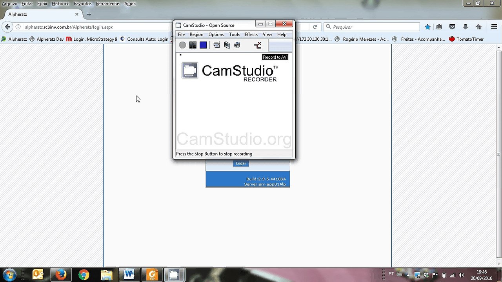Open the Consulta Auto: Login bookmark
This screenshot has width=502, height=282.
144,39
